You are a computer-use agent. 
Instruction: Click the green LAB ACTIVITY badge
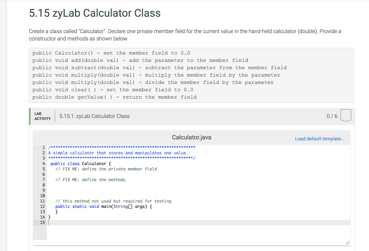(42, 116)
